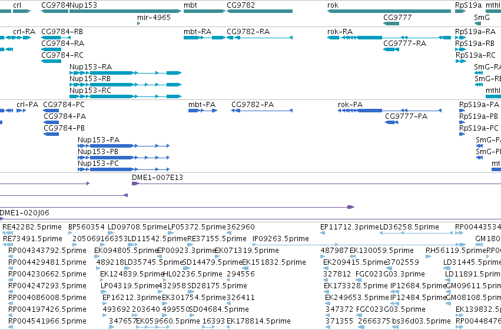501x330 pixels.
Task: Select protein Nup153-PA
Action: tap(123, 146)
